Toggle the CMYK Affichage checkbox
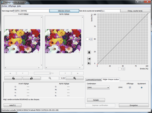152x113 pixels. 130,87
